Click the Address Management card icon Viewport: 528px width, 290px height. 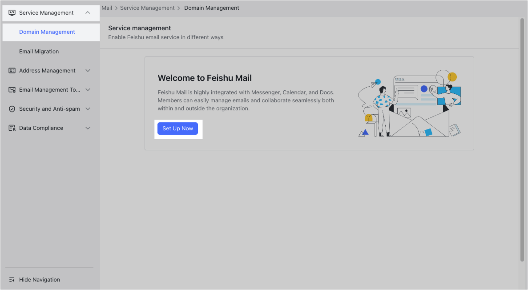point(12,71)
